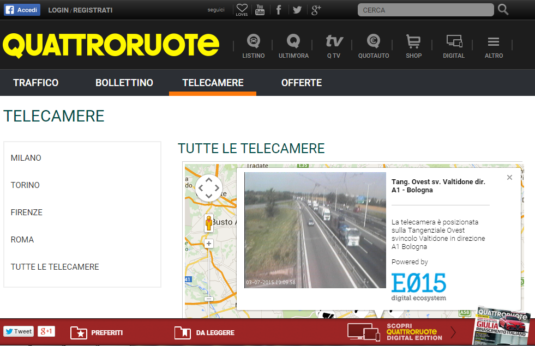Expand the Digital Edition arrow chevron
The image size is (535, 346).
[x=453, y=332]
